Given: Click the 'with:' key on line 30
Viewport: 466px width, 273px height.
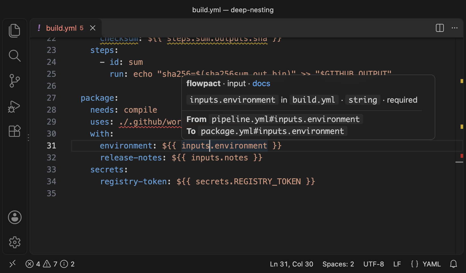Looking at the screenshot, I should pyautogui.click(x=102, y=134).
